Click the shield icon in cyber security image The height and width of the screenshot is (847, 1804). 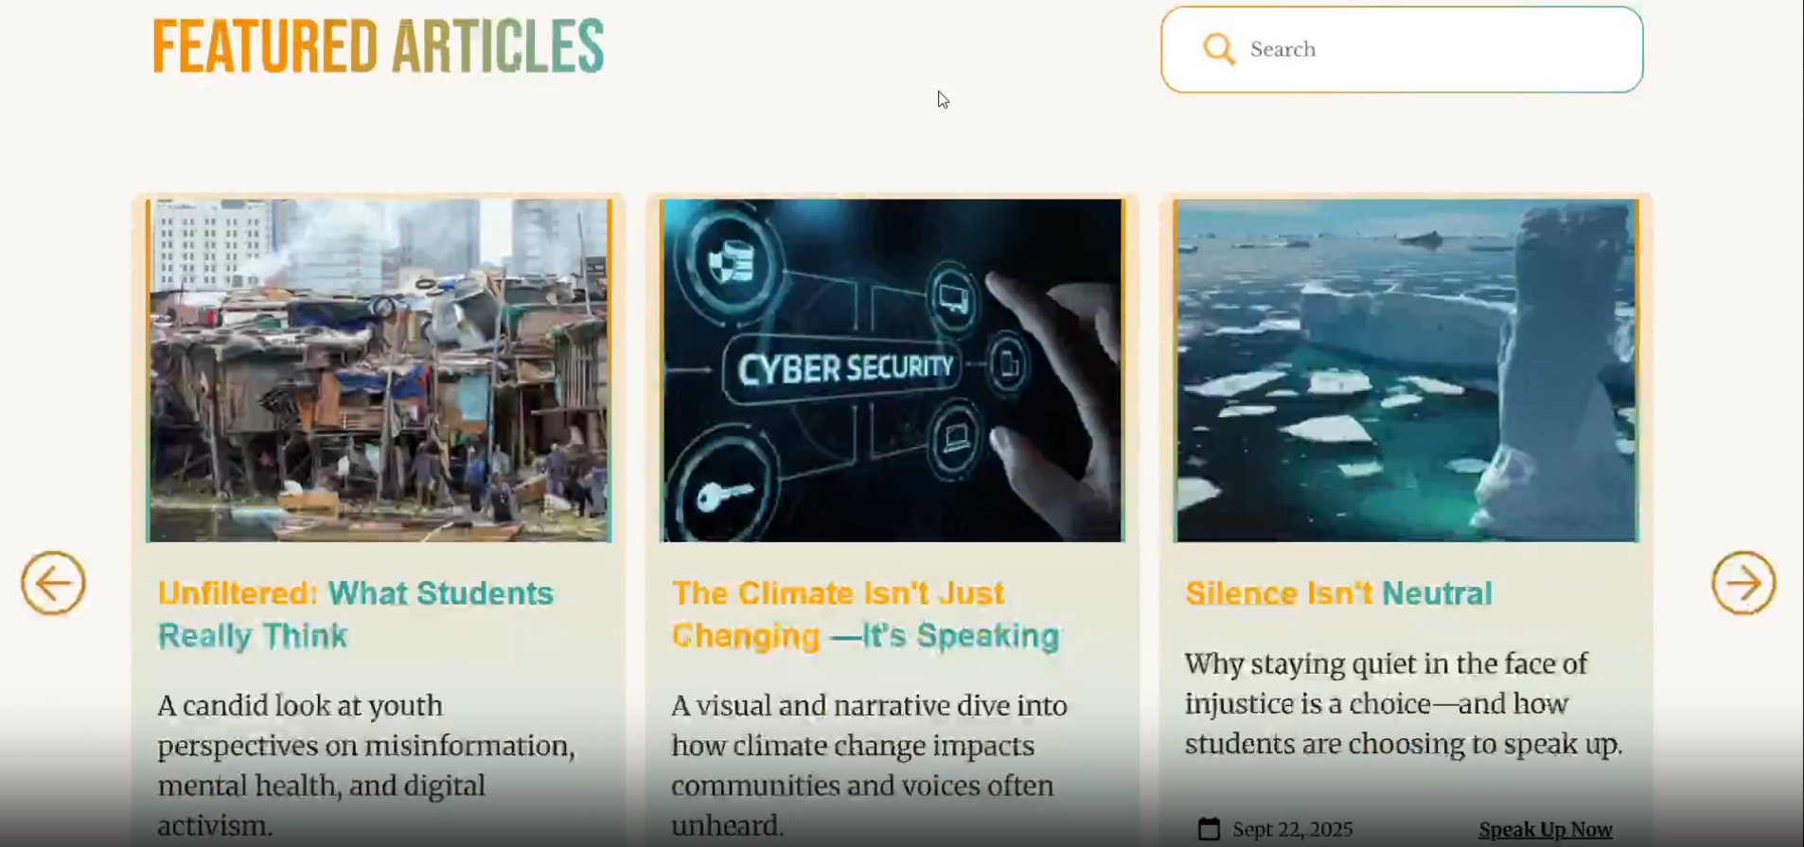[731, 262]
